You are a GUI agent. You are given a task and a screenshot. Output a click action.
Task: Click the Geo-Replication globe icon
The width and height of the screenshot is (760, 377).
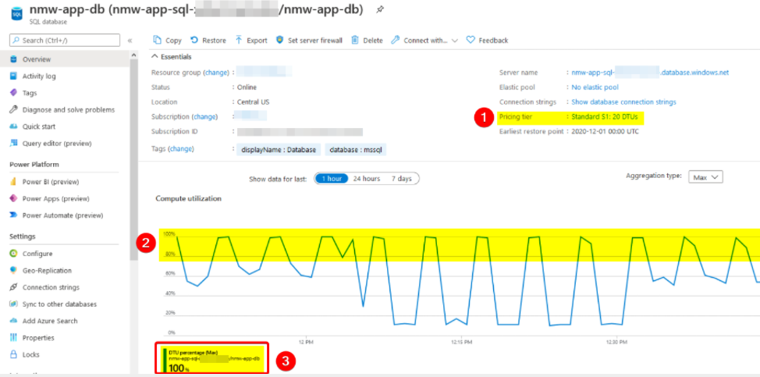point(13,270)
